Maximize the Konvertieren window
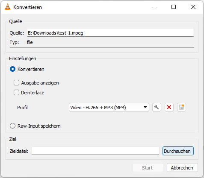204x178 pixels. click(174, 7)
